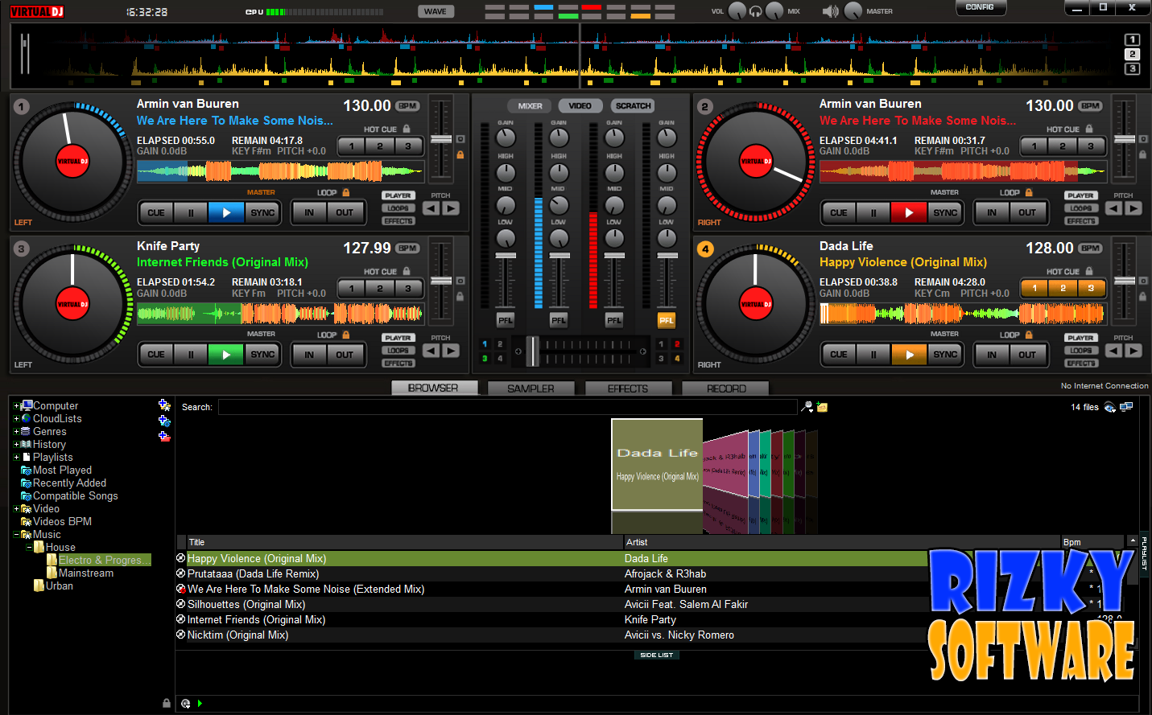Trigger hot cue 2 on deck 4
The image size is (1152, 715).
[1063, 288]
